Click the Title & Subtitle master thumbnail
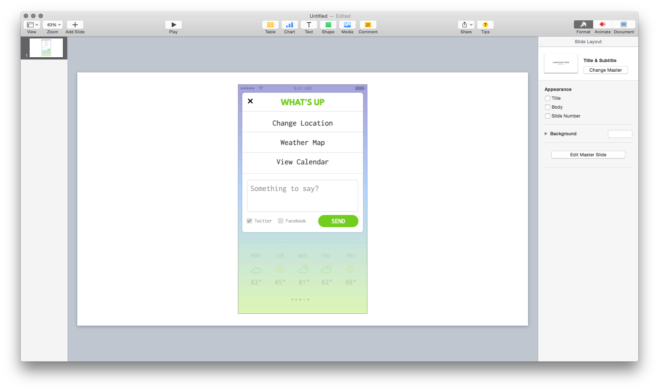Screen dimensions: 659x391 coord(561,63)
